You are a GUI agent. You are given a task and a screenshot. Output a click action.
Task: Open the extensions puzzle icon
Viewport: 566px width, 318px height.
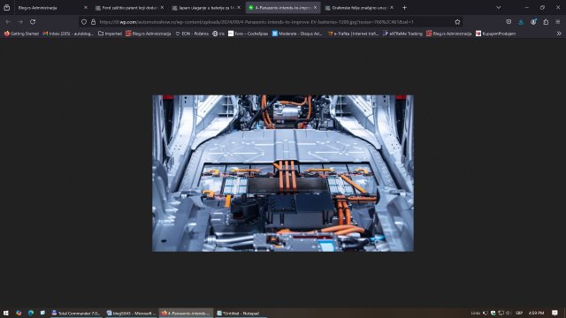point(546,22)
